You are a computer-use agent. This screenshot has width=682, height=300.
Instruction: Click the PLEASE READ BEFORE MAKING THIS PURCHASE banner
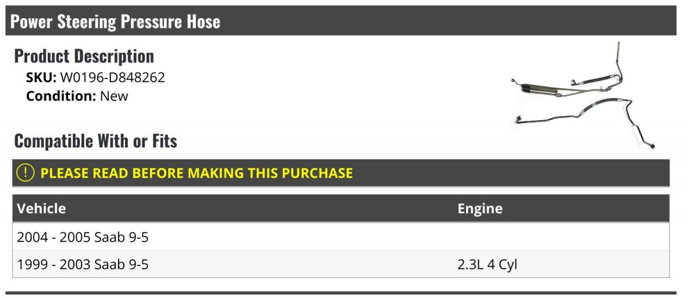(341, 173)
